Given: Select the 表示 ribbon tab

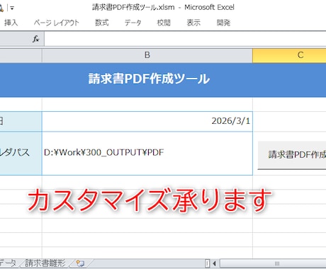Looking at the screenshot, I should 193,23.
